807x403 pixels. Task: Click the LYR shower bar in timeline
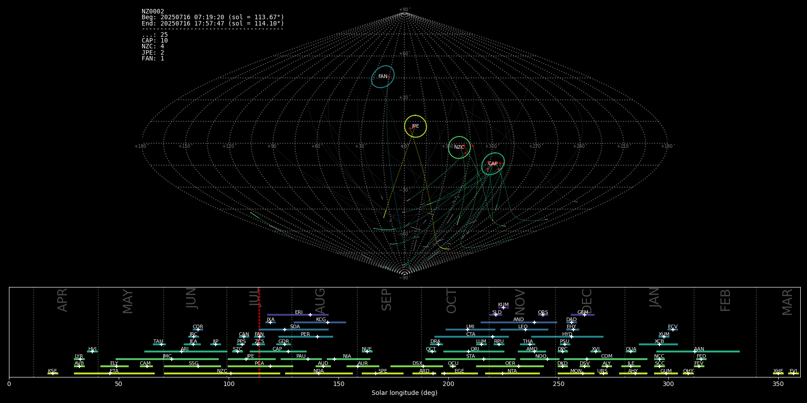(x=79, y=359)
